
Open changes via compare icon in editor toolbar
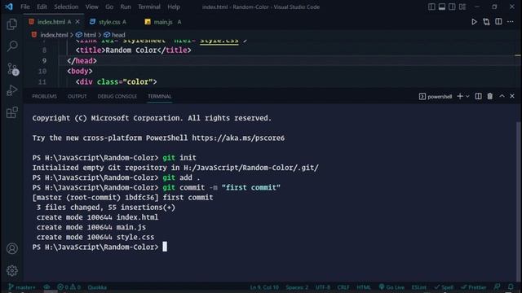tap(486, 22)
